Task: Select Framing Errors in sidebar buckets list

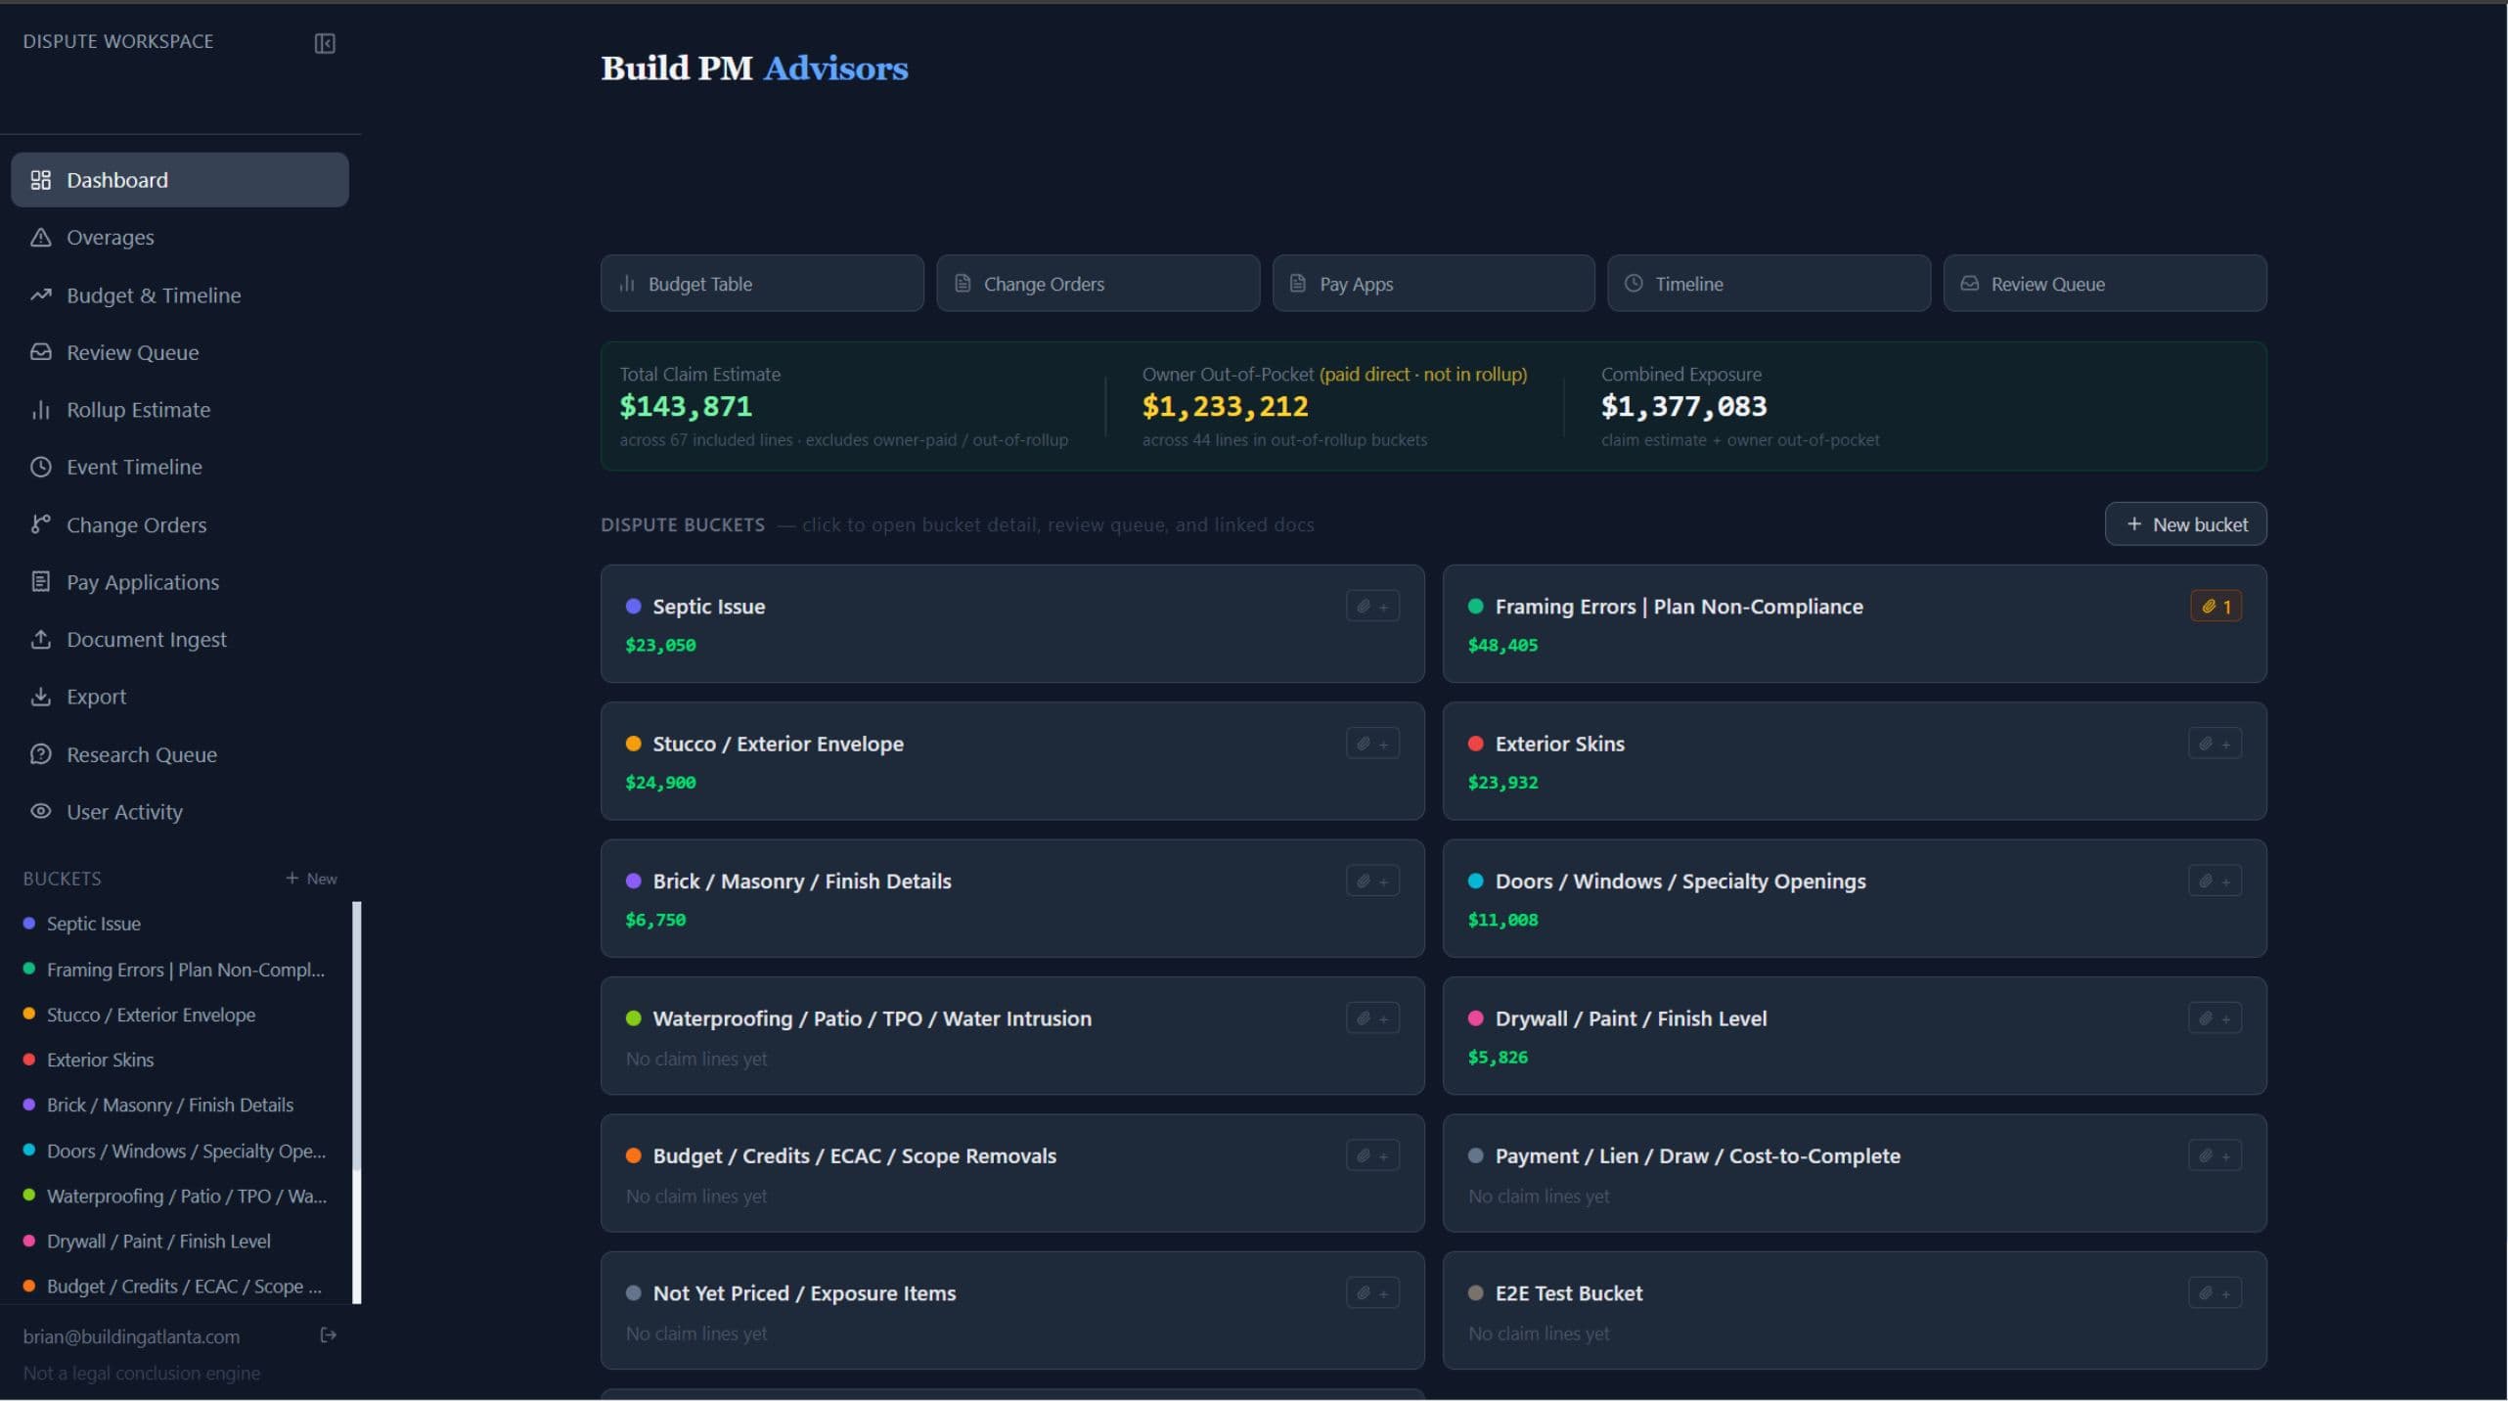Action: (176, 970)
